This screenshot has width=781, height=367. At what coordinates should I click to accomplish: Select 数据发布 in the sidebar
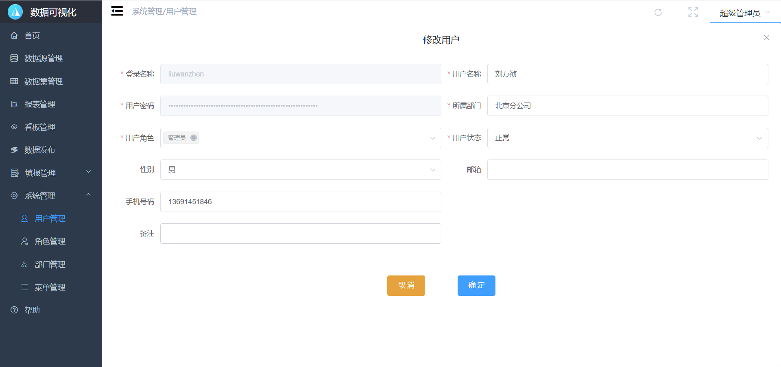click(x=51, y=150)
